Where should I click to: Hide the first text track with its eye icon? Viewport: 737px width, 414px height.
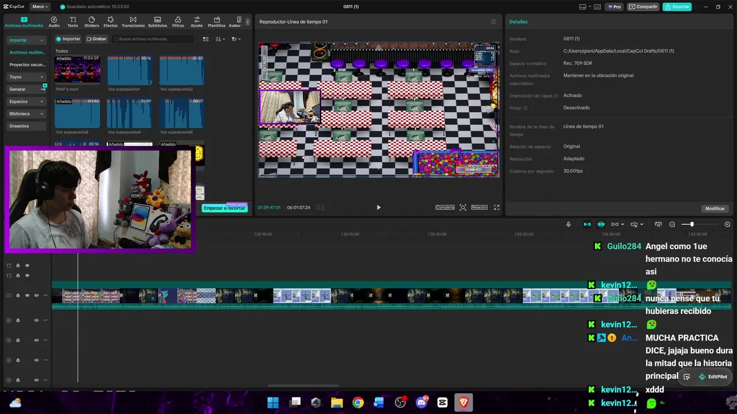[x=27, y=266]
